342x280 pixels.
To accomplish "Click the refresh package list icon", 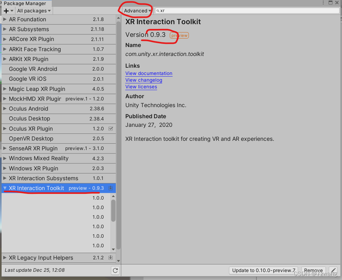I will 115,270.
